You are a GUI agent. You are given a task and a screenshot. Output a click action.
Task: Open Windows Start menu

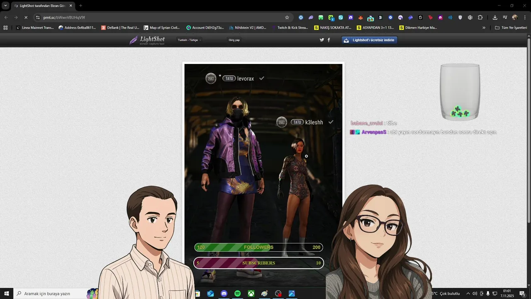click(7, 294)
